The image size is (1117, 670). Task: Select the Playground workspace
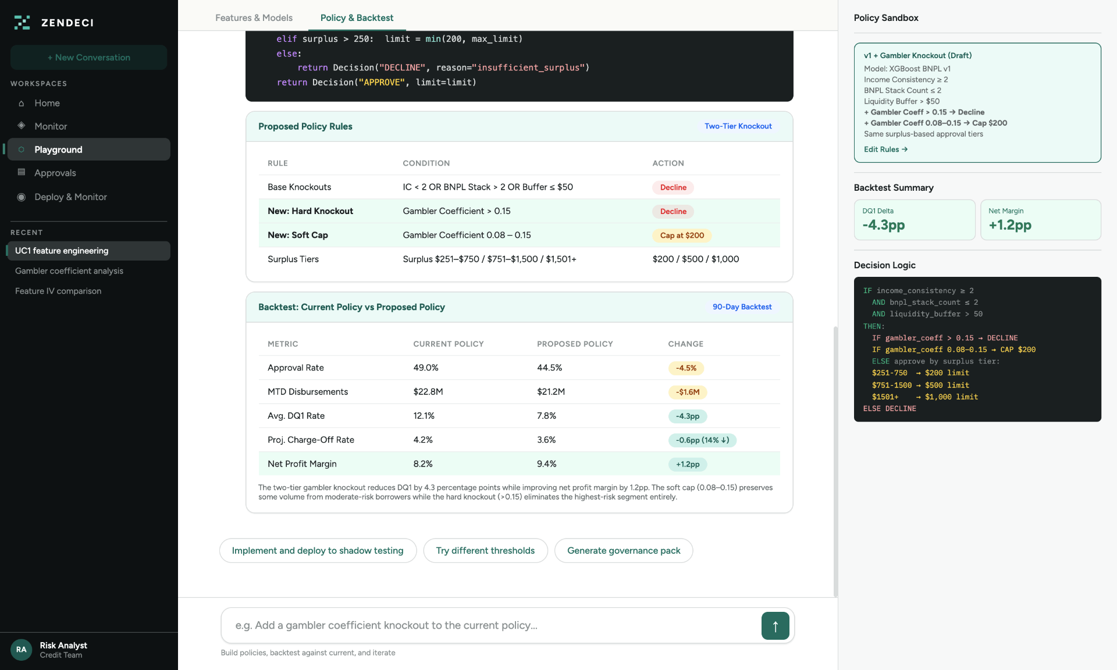tap(88, 149)
